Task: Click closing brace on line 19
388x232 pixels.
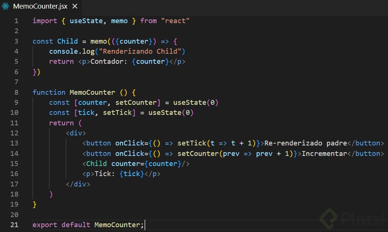Action: 35,204
